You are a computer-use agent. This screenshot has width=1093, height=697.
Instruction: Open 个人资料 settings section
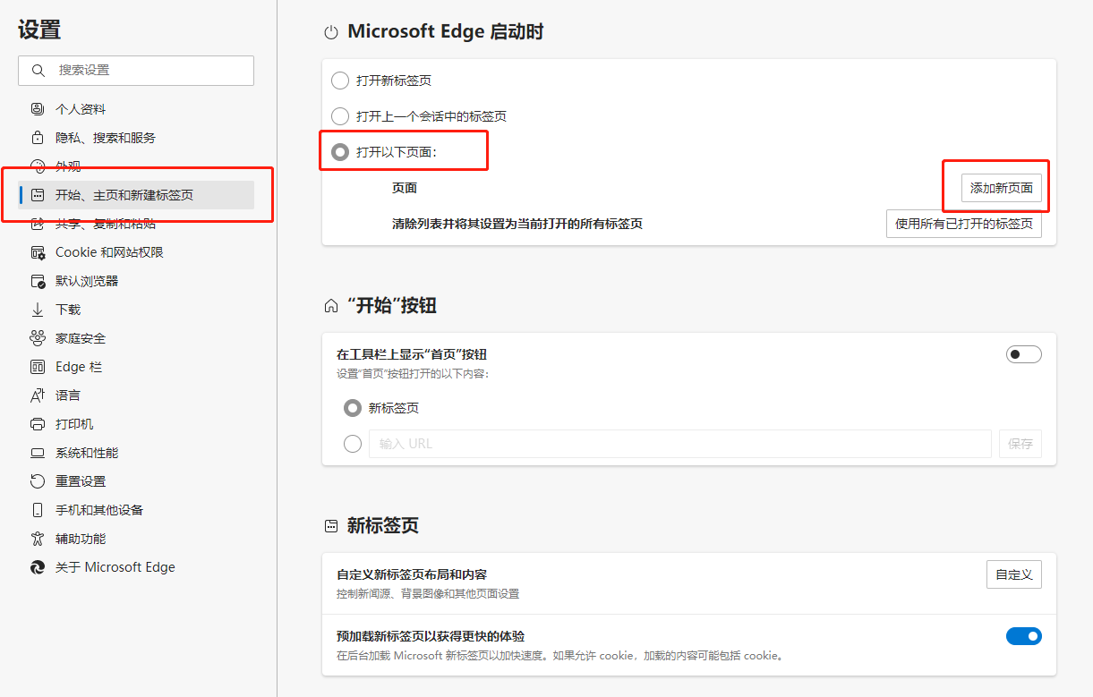click(x=136, y=109)
